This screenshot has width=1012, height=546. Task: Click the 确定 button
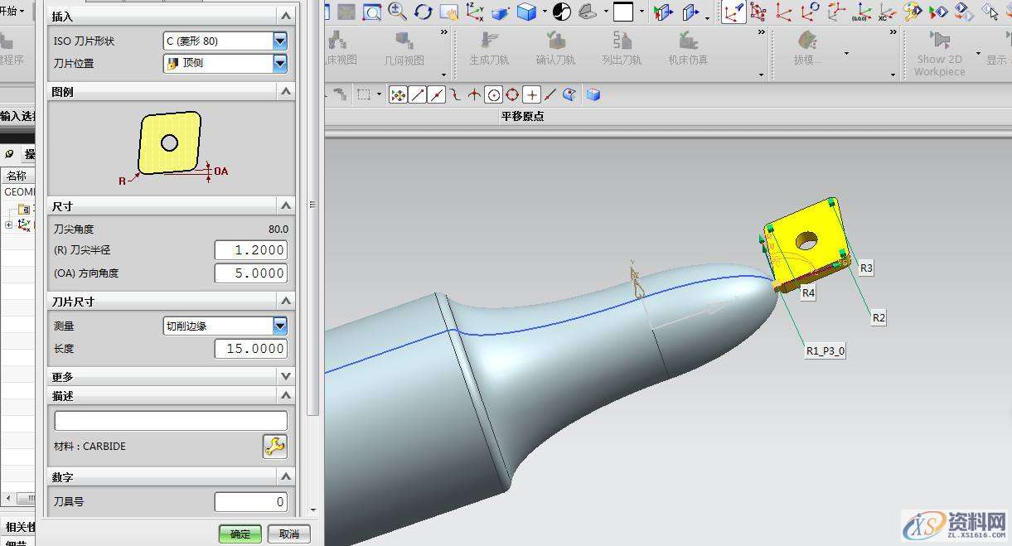pyautogui.click(x=240, y=534)
